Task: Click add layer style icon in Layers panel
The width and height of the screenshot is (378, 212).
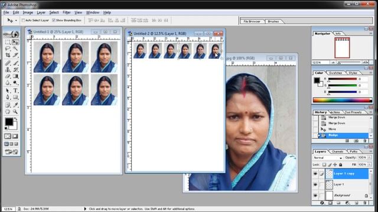Action: click(x=322, y=203)
